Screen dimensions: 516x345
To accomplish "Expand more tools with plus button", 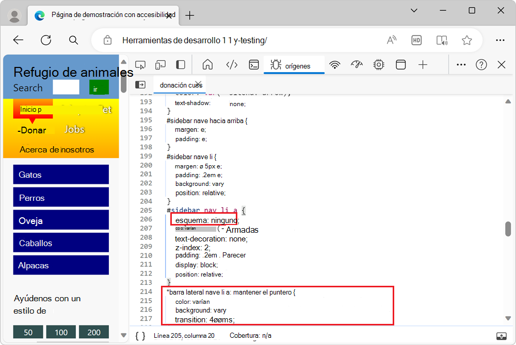I will coord(423,65).
